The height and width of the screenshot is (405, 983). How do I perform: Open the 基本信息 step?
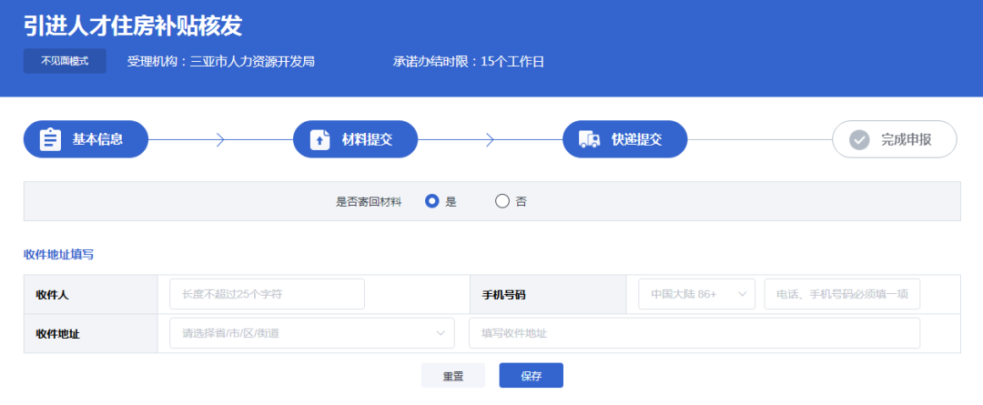86,139
